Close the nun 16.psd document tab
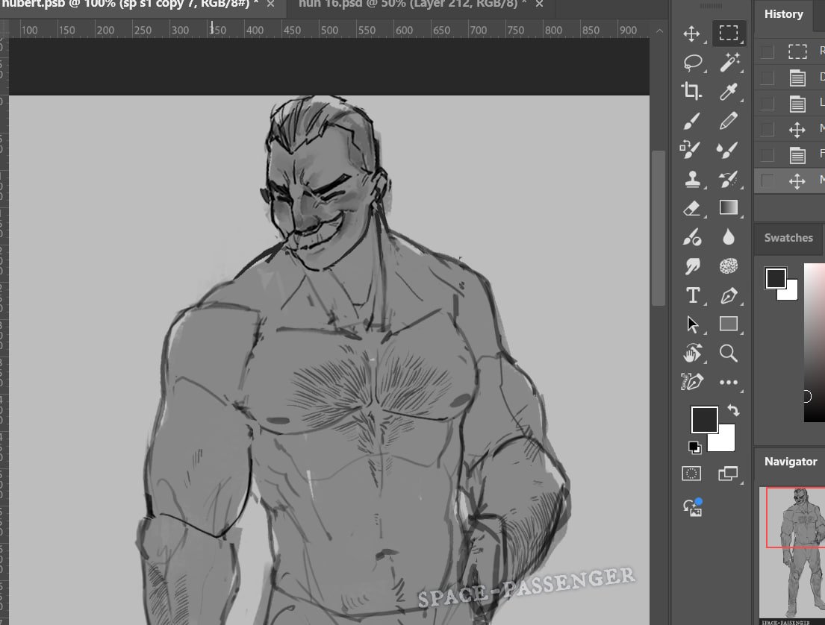Screen dimensions: 825x625 [x=539, y=4]
